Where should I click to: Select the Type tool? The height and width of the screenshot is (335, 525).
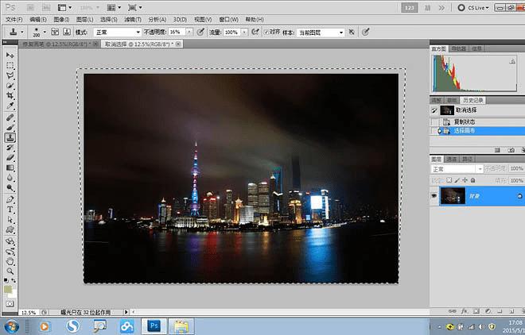tap(10, 210)
